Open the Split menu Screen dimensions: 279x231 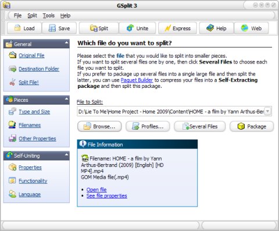point(32,15)
